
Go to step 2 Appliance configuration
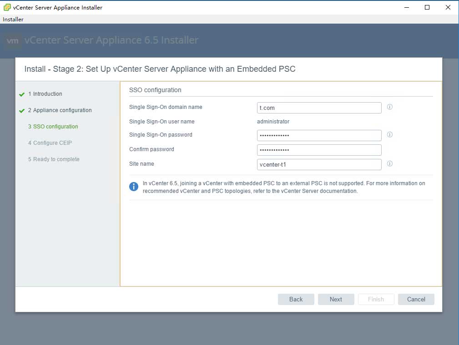point(60,110)
